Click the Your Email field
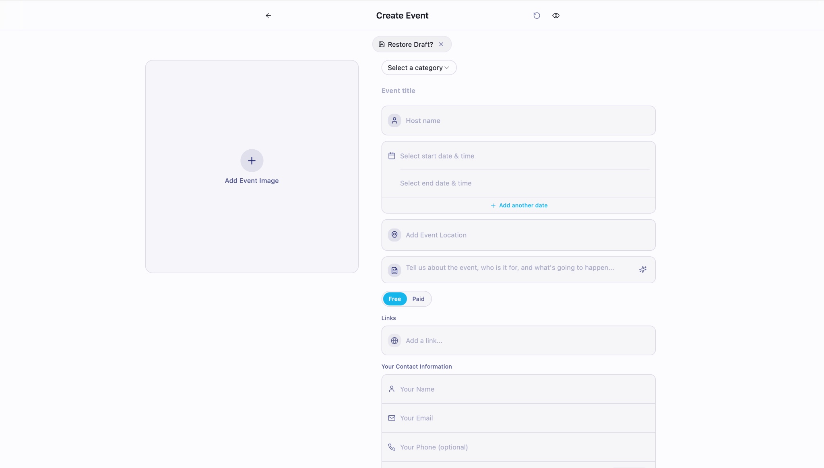This screenshot has height=468, width=824. tap(523, 418)
